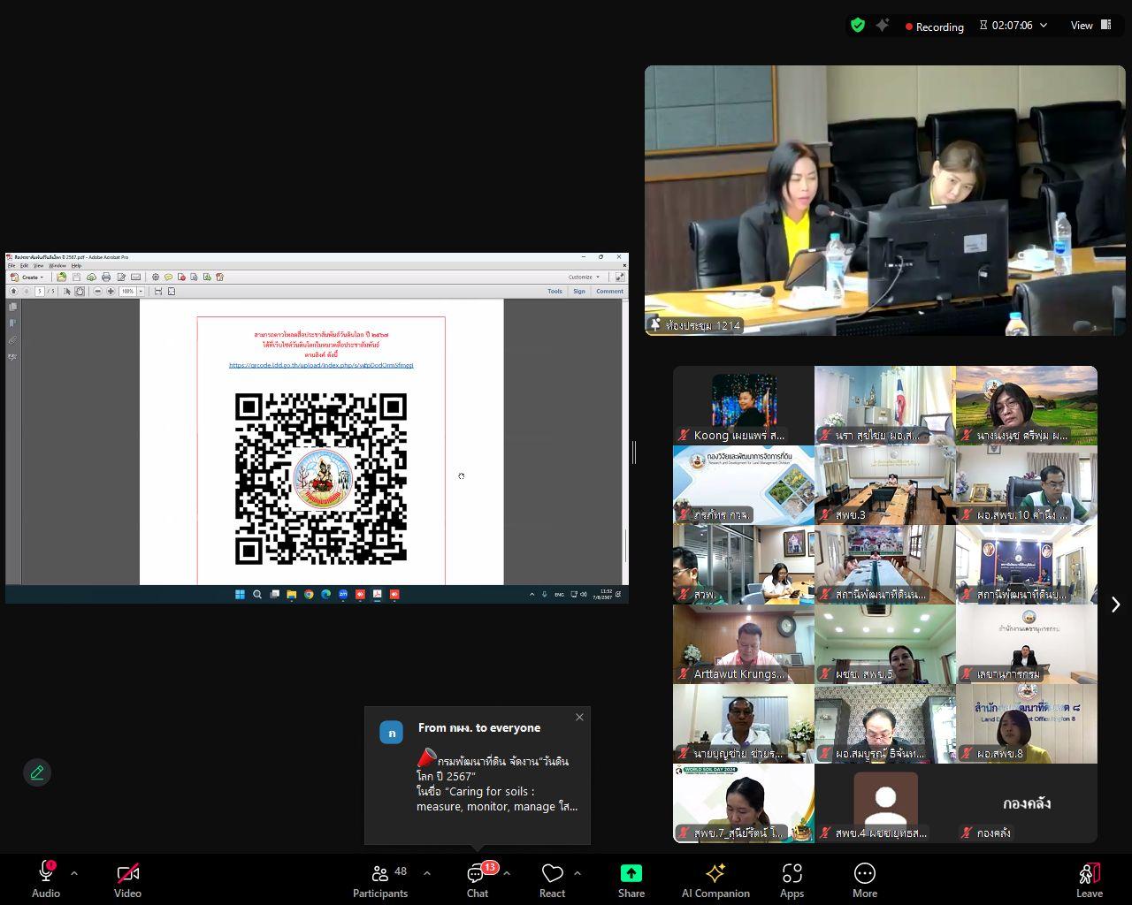The width and height of the screenshot is (1132, 905).
Task: Turn on Video camera
Action: pos(127,880)
